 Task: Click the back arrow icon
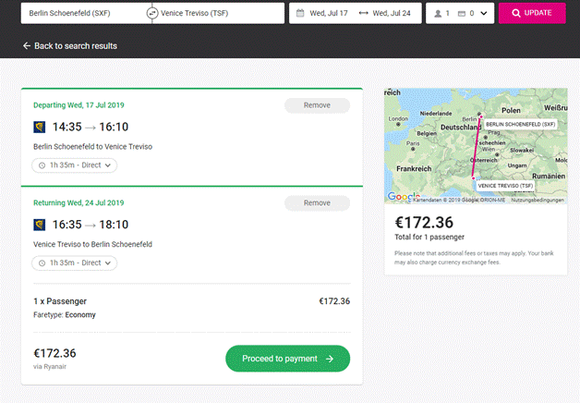[27, 45]
